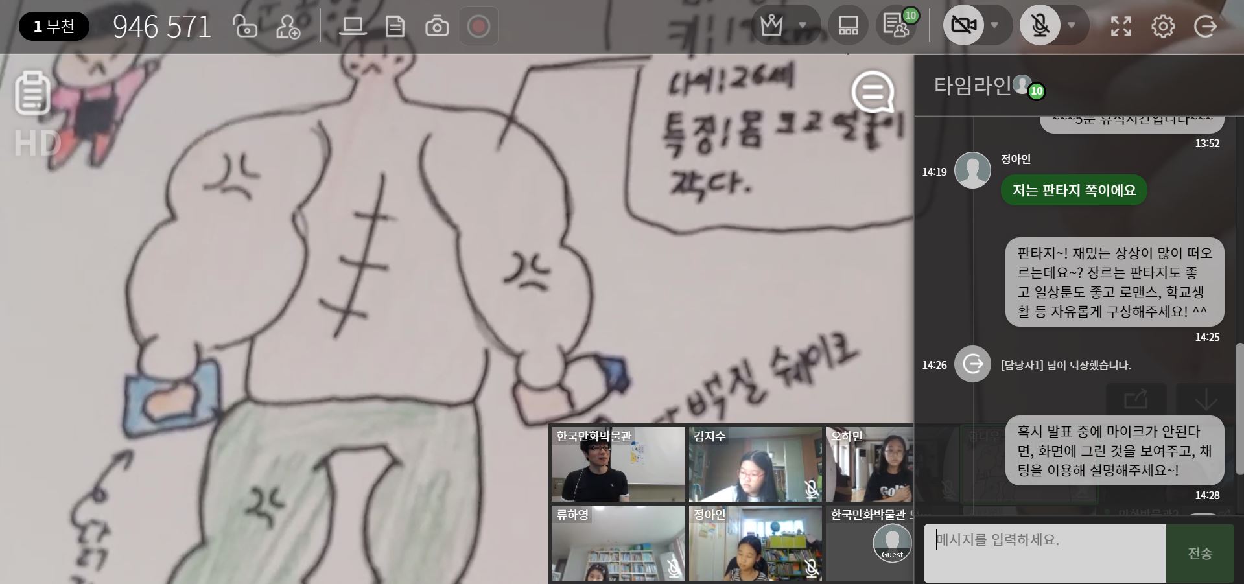Take a snapshot with the camera icon
Viewport: 1244px width, 584px height.
(x=437, y=27)
